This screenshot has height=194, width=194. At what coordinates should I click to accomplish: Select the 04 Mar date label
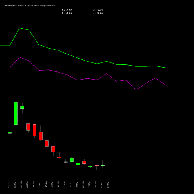[9, 184]
